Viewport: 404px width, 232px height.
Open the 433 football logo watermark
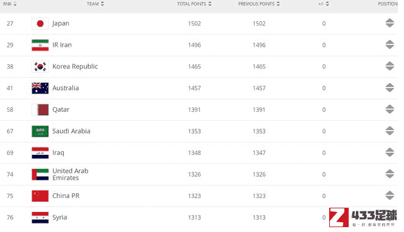tap(363, 217)
